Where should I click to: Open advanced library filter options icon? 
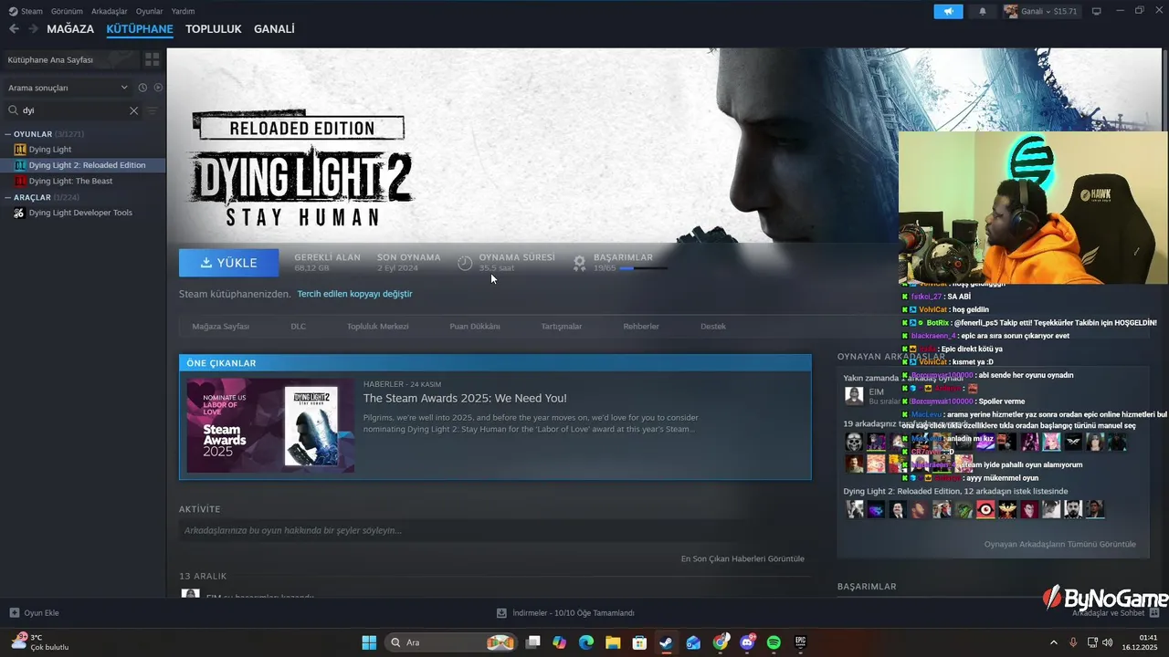point(152,110)
